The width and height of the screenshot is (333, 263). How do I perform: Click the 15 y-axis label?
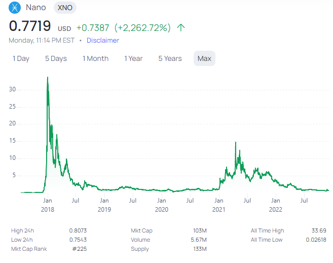point(12,141)
